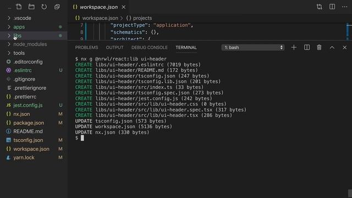
Task: Close the terminal panel
Action: coord(345,48)
